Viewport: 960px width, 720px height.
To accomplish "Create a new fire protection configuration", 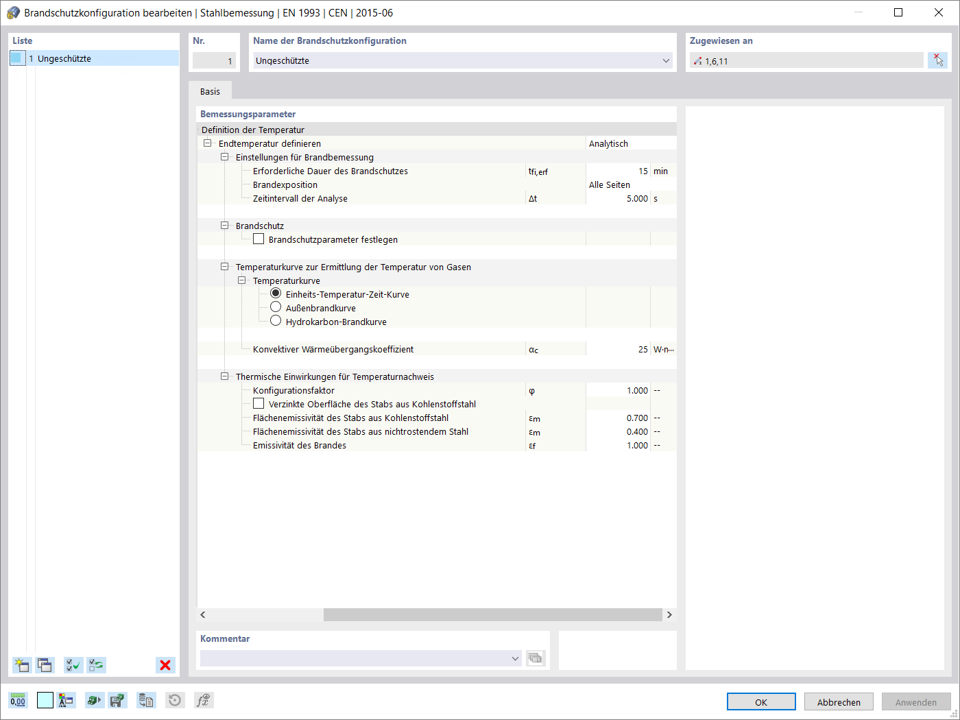I will click(22, 664).
